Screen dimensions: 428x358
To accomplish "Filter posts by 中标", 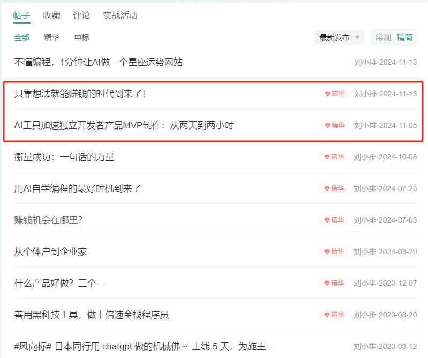I will point(81,37).
